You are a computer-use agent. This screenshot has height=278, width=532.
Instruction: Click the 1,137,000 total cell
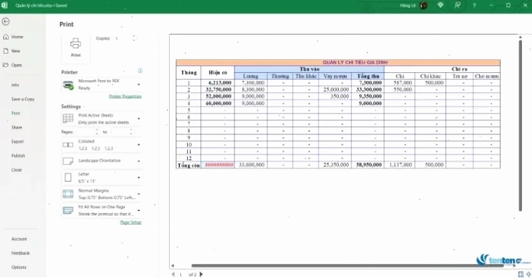coord(400,165)
